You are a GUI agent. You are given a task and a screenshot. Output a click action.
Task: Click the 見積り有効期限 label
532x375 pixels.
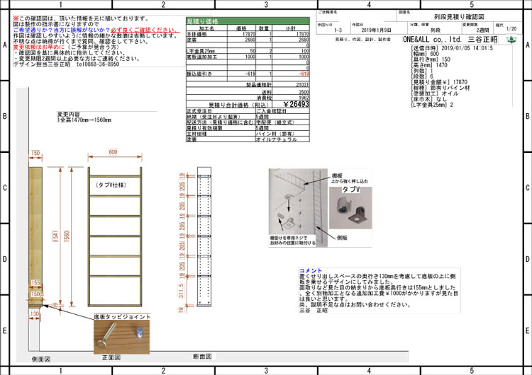(x=204, y=128)
